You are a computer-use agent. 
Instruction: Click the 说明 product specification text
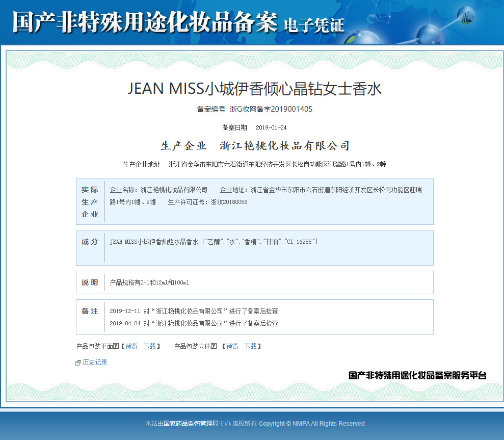click(x=149, y=283)
